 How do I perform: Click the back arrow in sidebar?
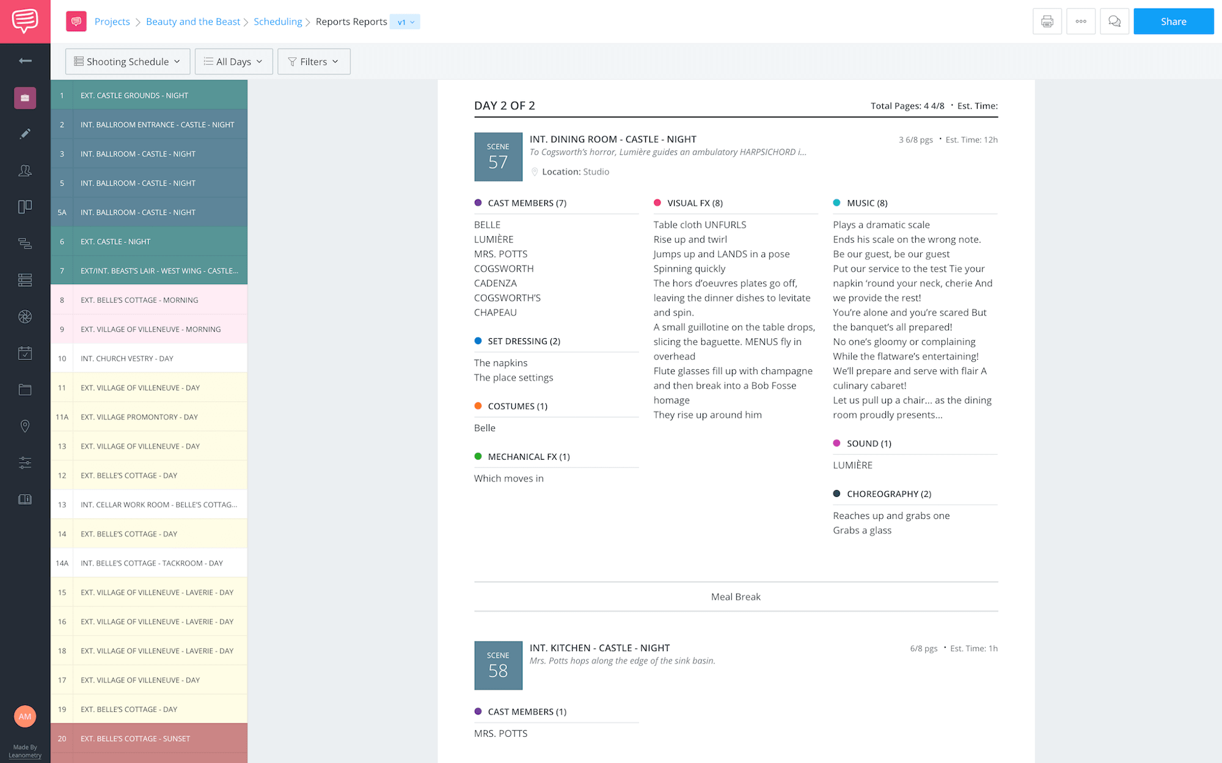point(25,60)
